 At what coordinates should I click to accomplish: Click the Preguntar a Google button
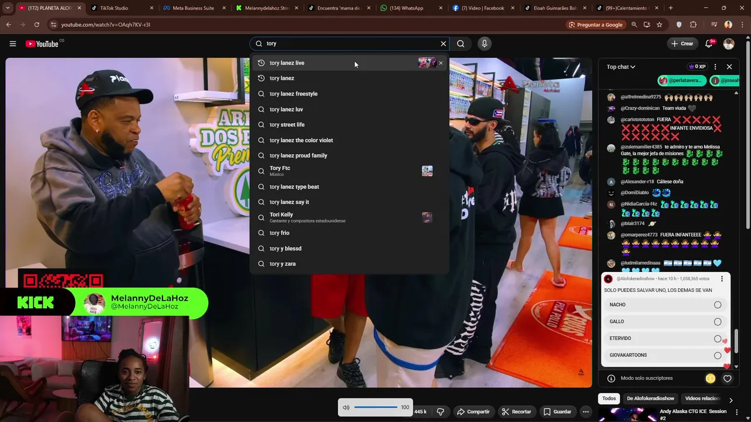click(x=596, y=25)
